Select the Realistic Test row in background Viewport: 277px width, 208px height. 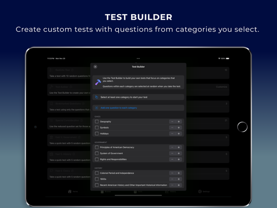point(69,73)
